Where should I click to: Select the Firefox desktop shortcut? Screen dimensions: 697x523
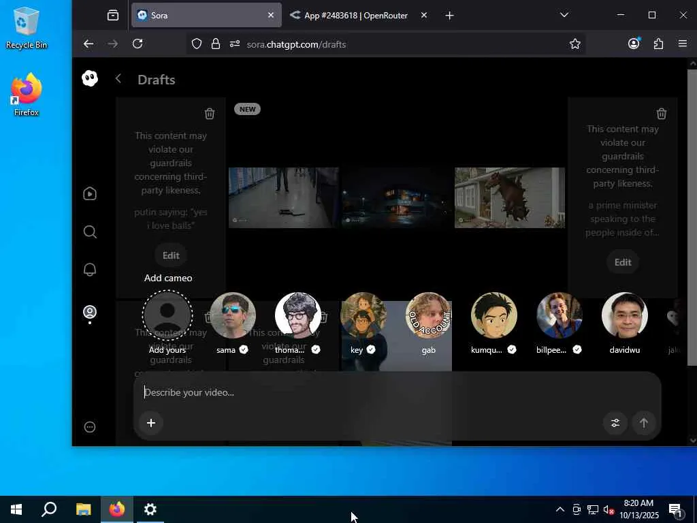tap(27, 95)
